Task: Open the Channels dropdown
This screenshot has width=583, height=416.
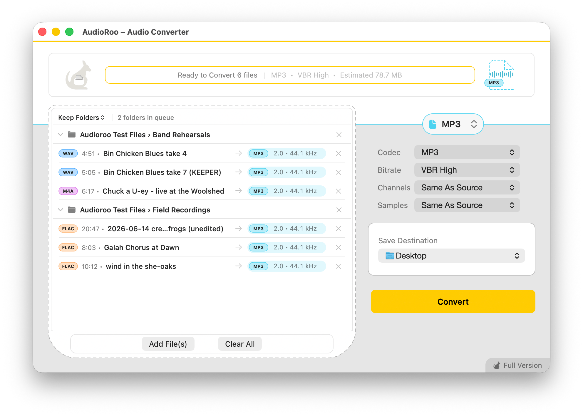Action: 467,187
